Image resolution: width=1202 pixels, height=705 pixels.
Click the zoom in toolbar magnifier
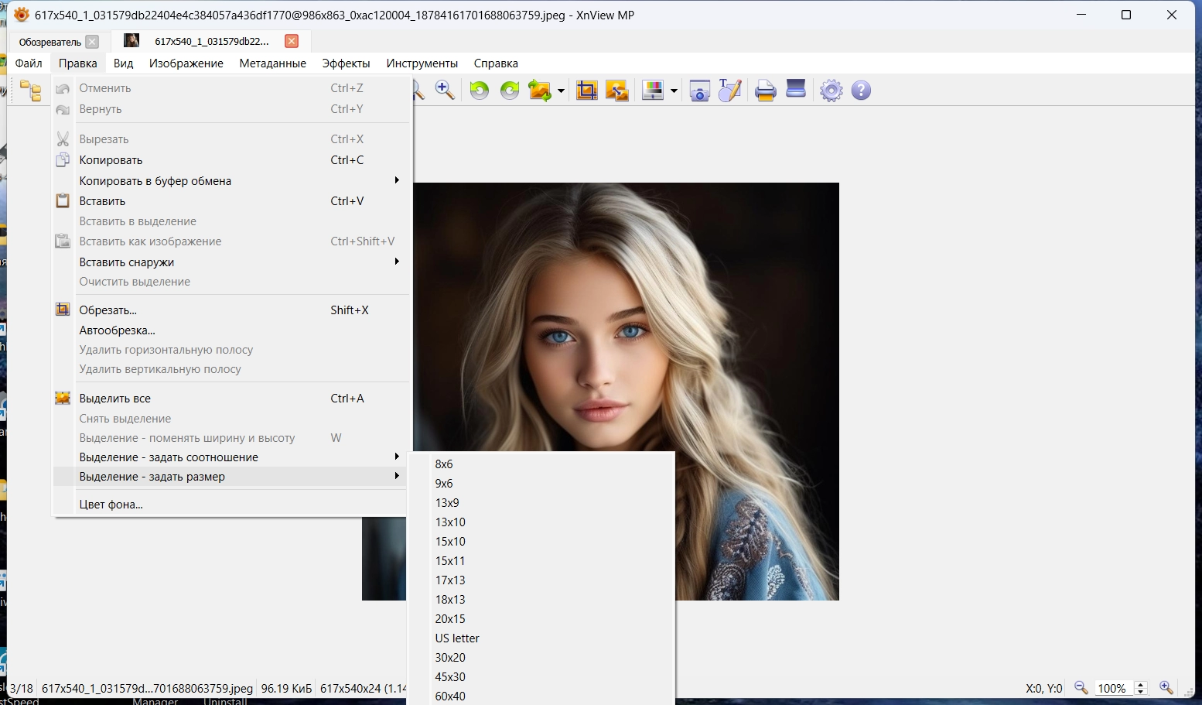tap(445, 91)
